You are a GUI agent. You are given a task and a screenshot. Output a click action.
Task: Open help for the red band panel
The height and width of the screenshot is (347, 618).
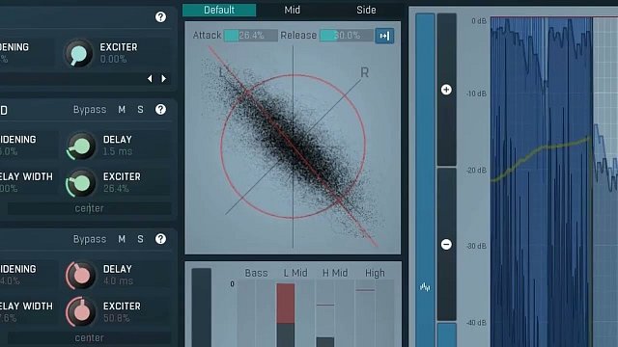(160, 239)
